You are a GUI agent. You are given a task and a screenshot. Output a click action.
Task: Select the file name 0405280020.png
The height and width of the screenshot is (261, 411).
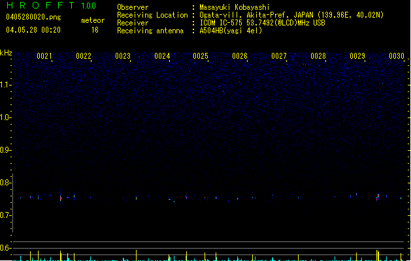pos(33,17)
